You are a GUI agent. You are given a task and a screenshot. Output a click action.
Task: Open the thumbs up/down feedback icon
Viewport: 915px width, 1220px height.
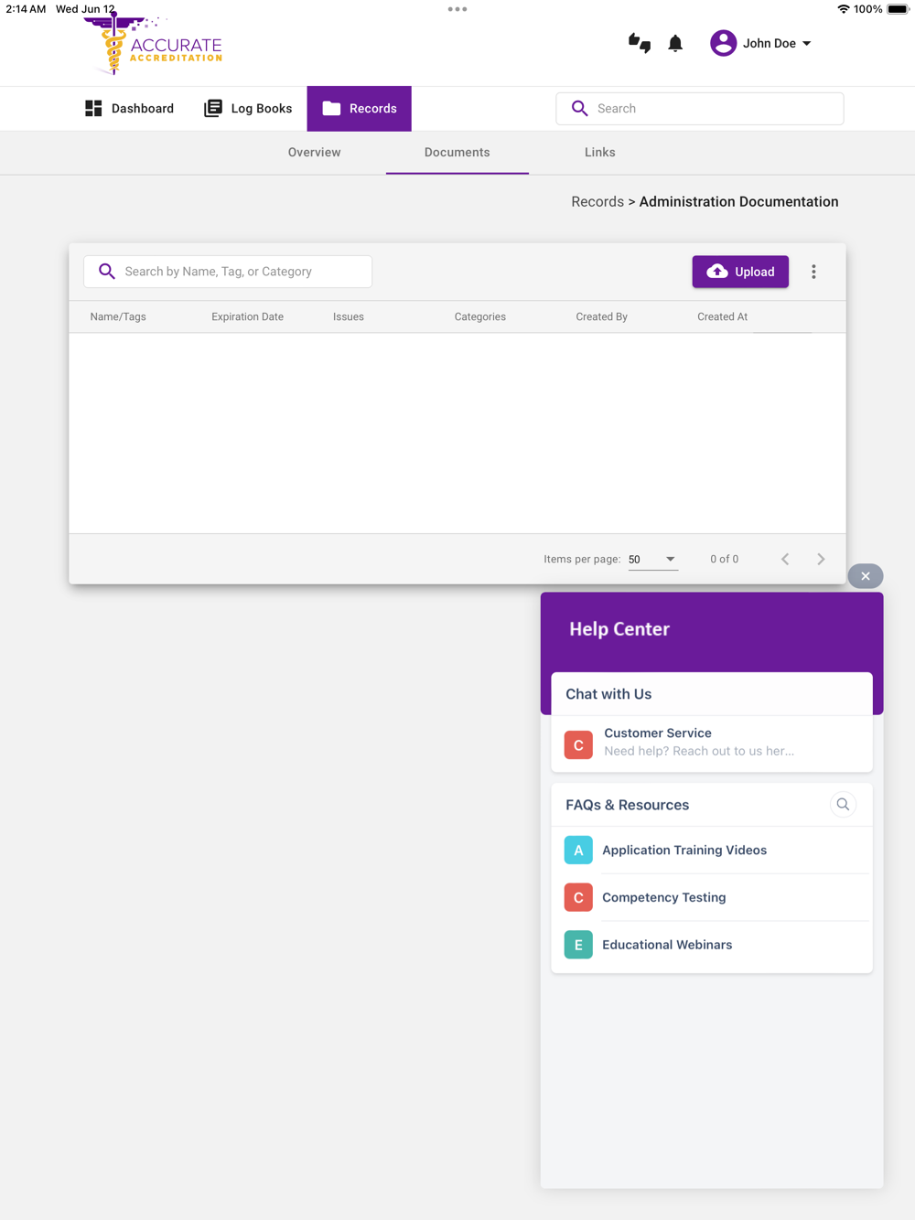[640, 43]
